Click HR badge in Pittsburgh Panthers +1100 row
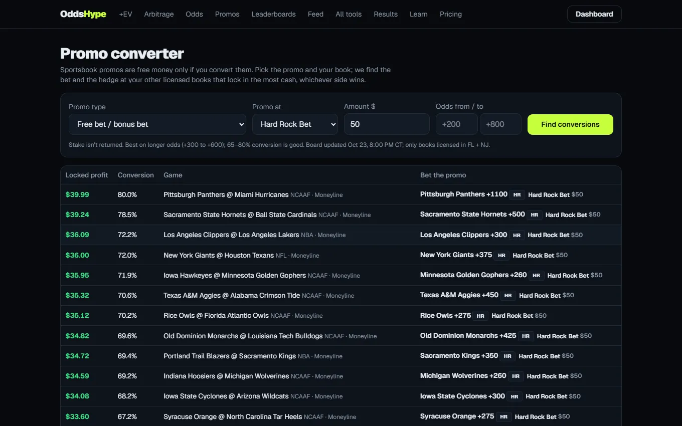The height and width of the screenshot is (426, 682). [x=517, y=194]
